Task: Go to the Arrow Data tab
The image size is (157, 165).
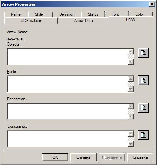Action: [x=83, y=21]
